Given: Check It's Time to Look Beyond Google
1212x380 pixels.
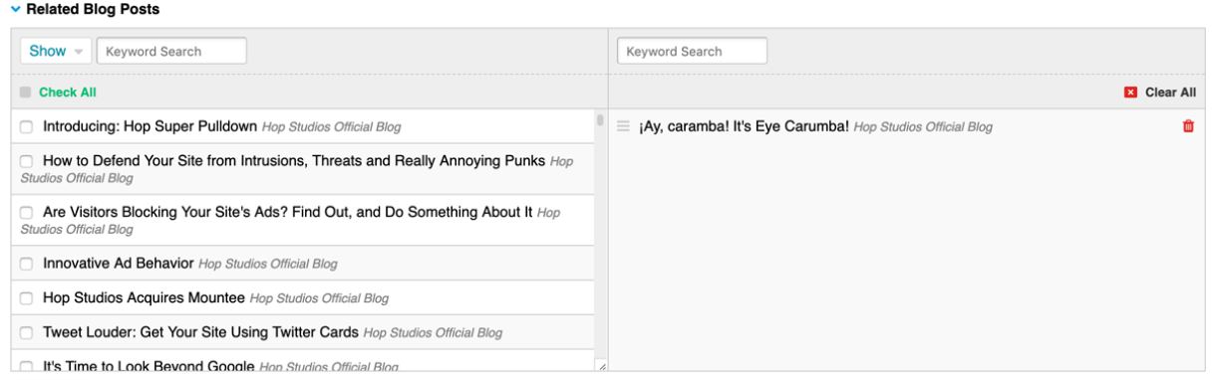Looking at the screenshot, I should tap(27, 367).
